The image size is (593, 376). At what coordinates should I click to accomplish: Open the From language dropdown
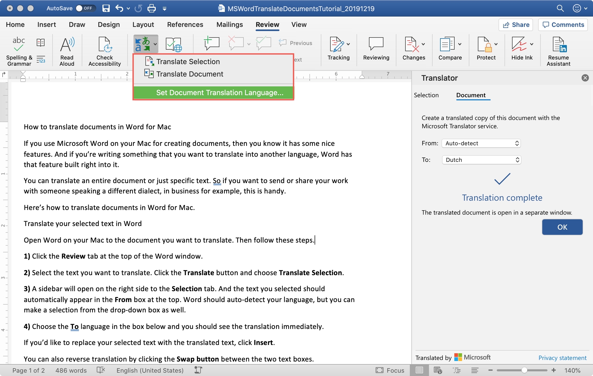point(481,143)
